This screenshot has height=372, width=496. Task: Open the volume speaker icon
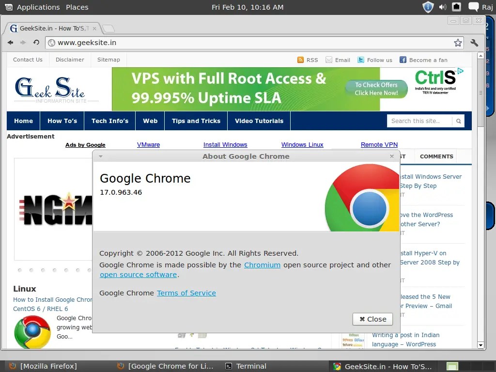443,7
